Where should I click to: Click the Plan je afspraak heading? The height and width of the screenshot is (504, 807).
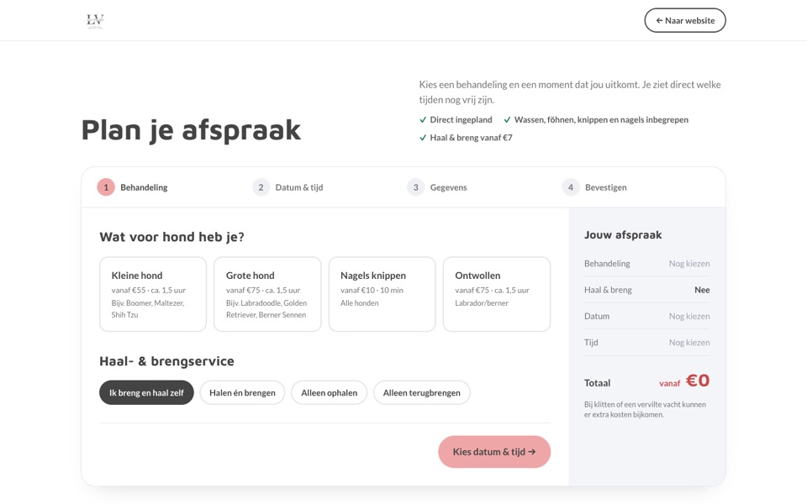coord(191,129)
